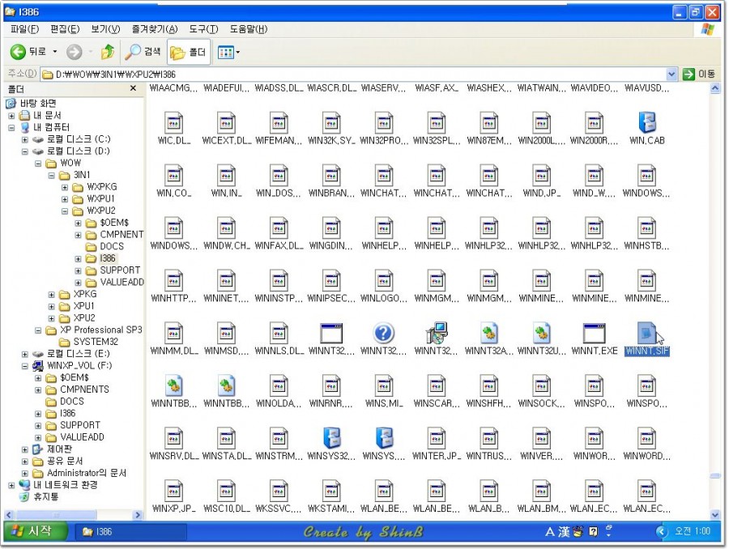Select the WINXP.JP_ file icon

pos(173,491)
